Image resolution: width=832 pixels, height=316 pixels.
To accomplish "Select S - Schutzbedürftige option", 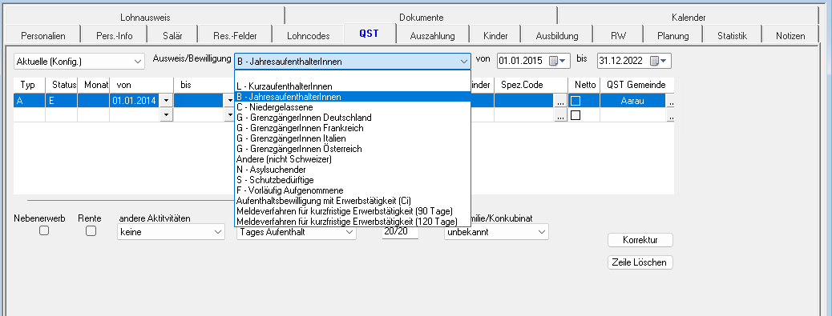I will 353,180.
